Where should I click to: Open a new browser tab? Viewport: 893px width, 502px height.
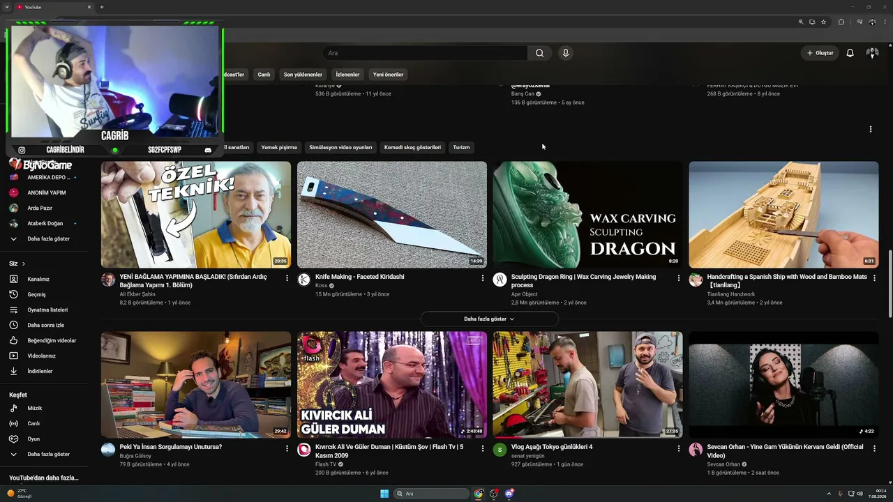pyautogui.click(x=101, y=7)
